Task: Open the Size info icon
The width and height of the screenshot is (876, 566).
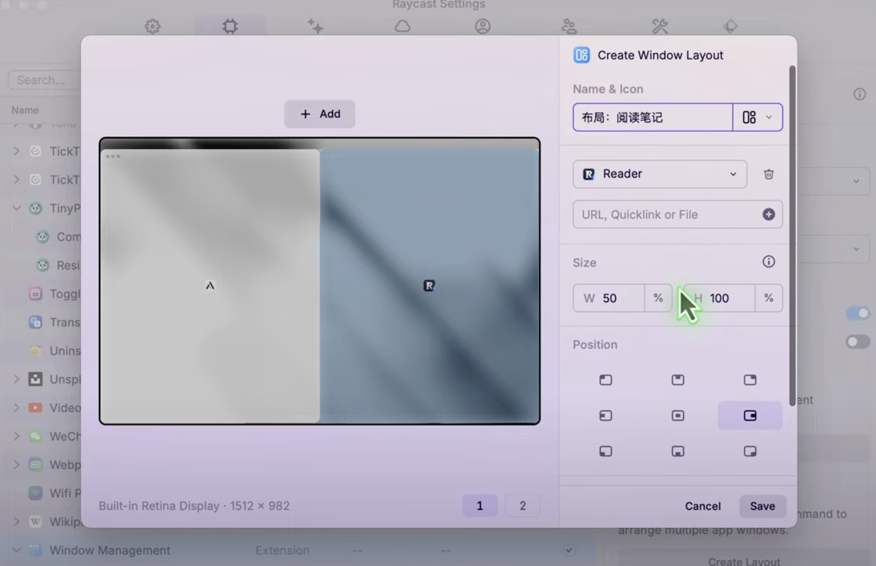Action: (768, 262)
